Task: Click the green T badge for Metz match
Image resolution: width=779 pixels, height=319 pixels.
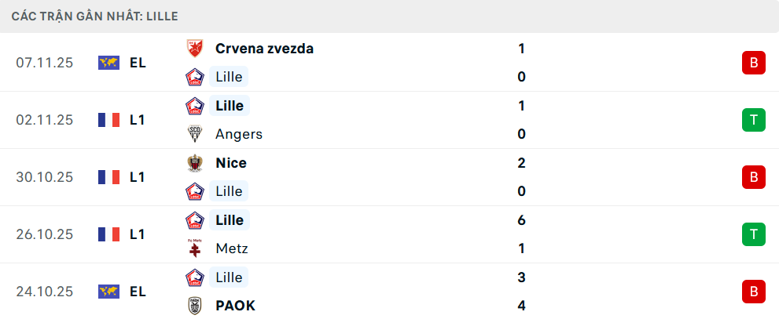Action: click(753, 234)
